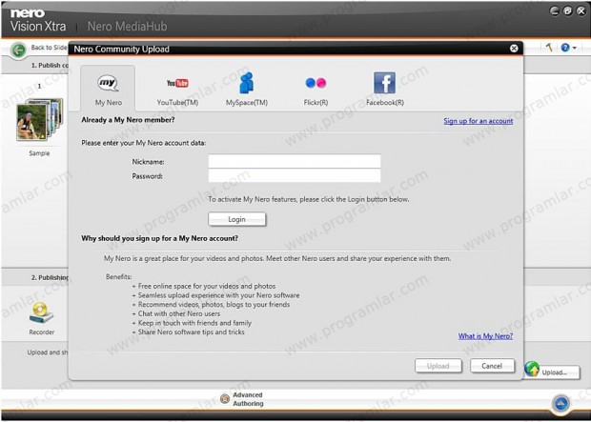Click 'Free online space for your videos and photos'
Viewport: 591px width, 422px height.
click(x=207, y=286)
